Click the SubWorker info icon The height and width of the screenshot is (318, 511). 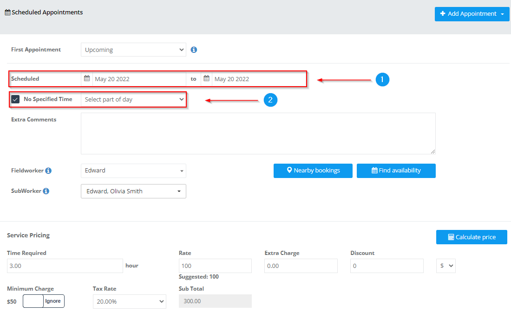coord(46,191)
